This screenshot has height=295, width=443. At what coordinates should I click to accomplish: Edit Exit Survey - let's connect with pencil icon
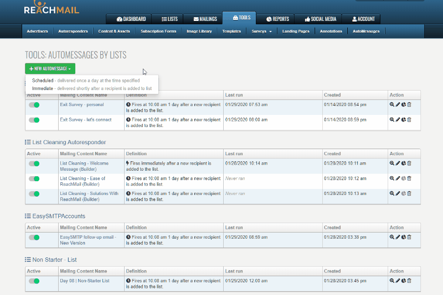[398, 119]
